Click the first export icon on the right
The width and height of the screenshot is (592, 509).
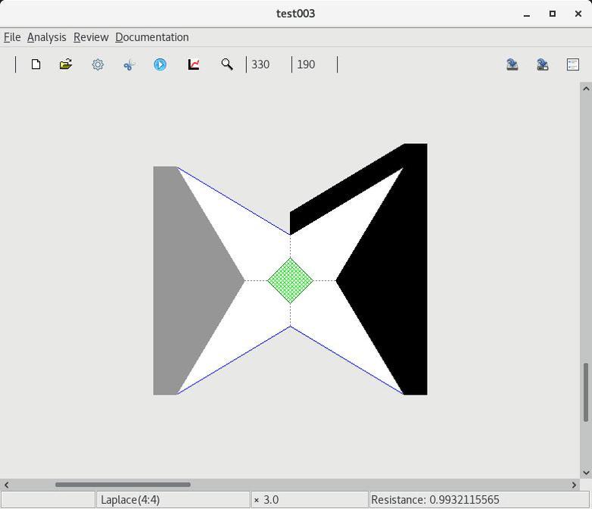[513, 64]
